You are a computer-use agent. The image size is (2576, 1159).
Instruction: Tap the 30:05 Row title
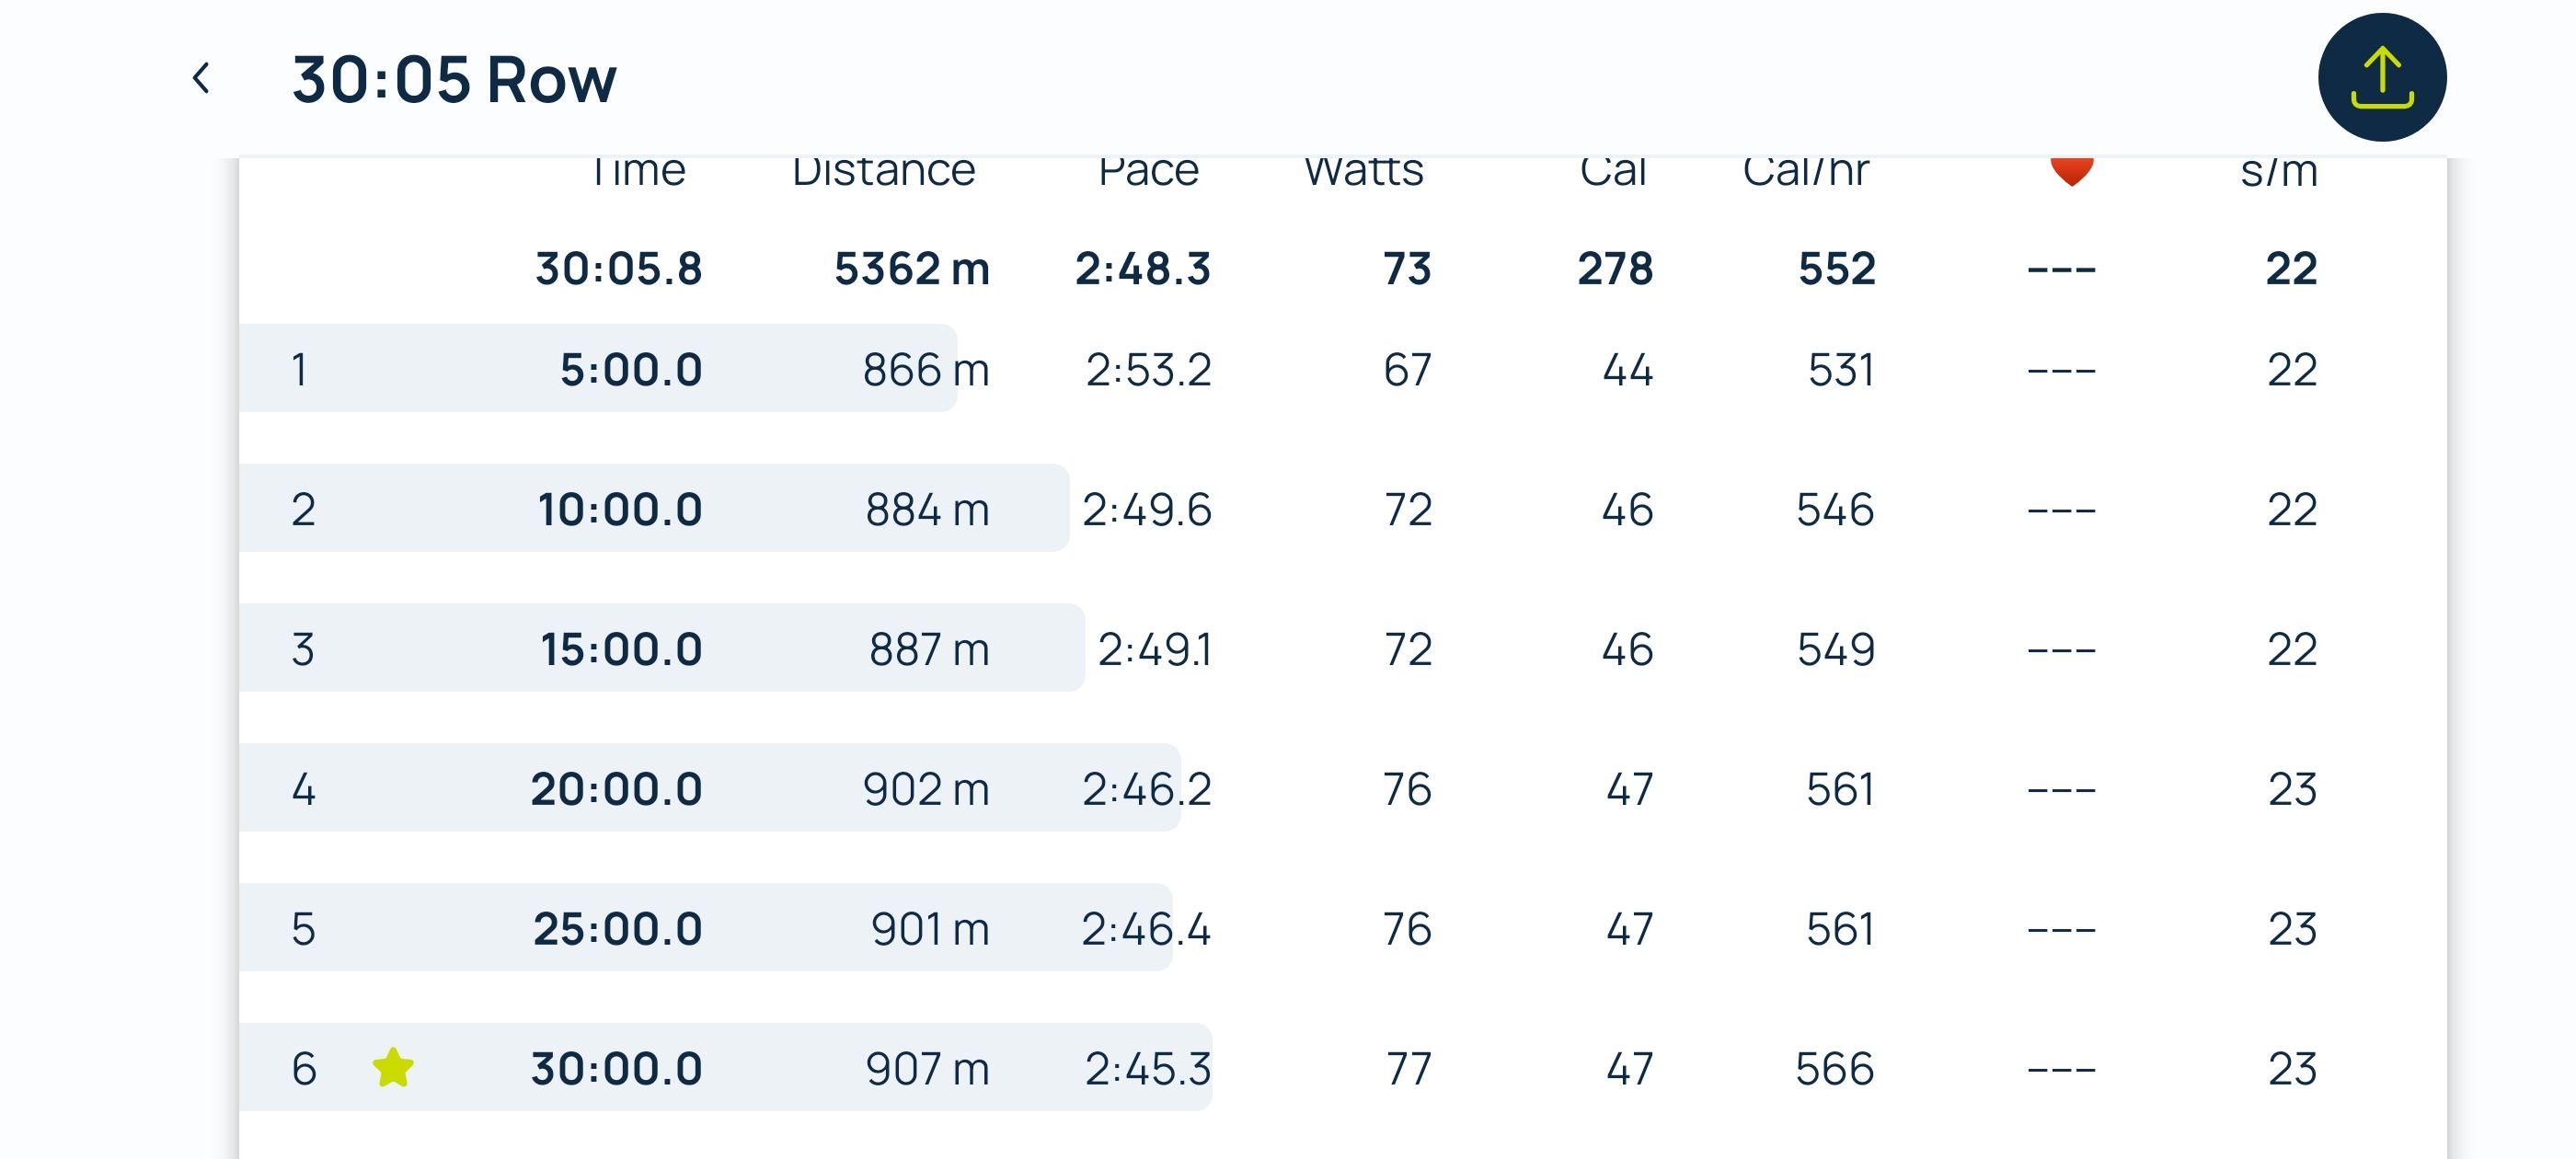click(x=454, y=79)
